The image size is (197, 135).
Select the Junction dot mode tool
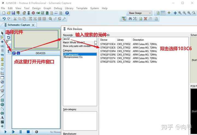coord(2,42)
